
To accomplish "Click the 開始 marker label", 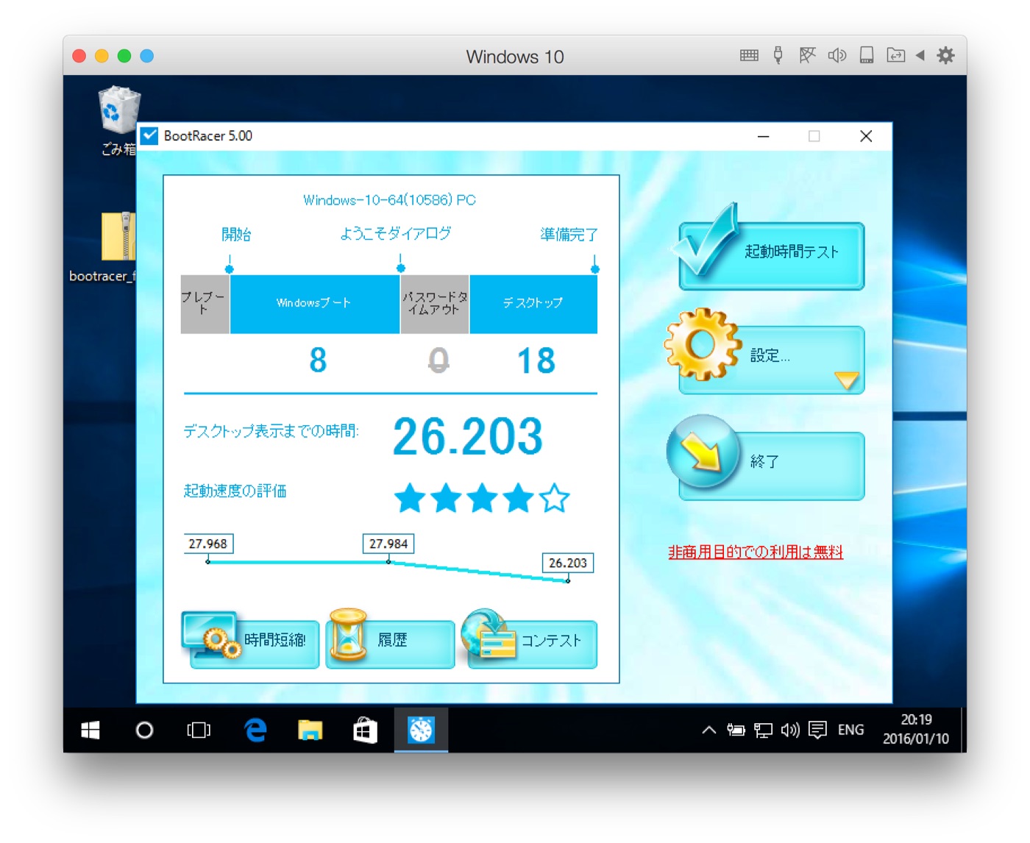I will click(236, 235).
